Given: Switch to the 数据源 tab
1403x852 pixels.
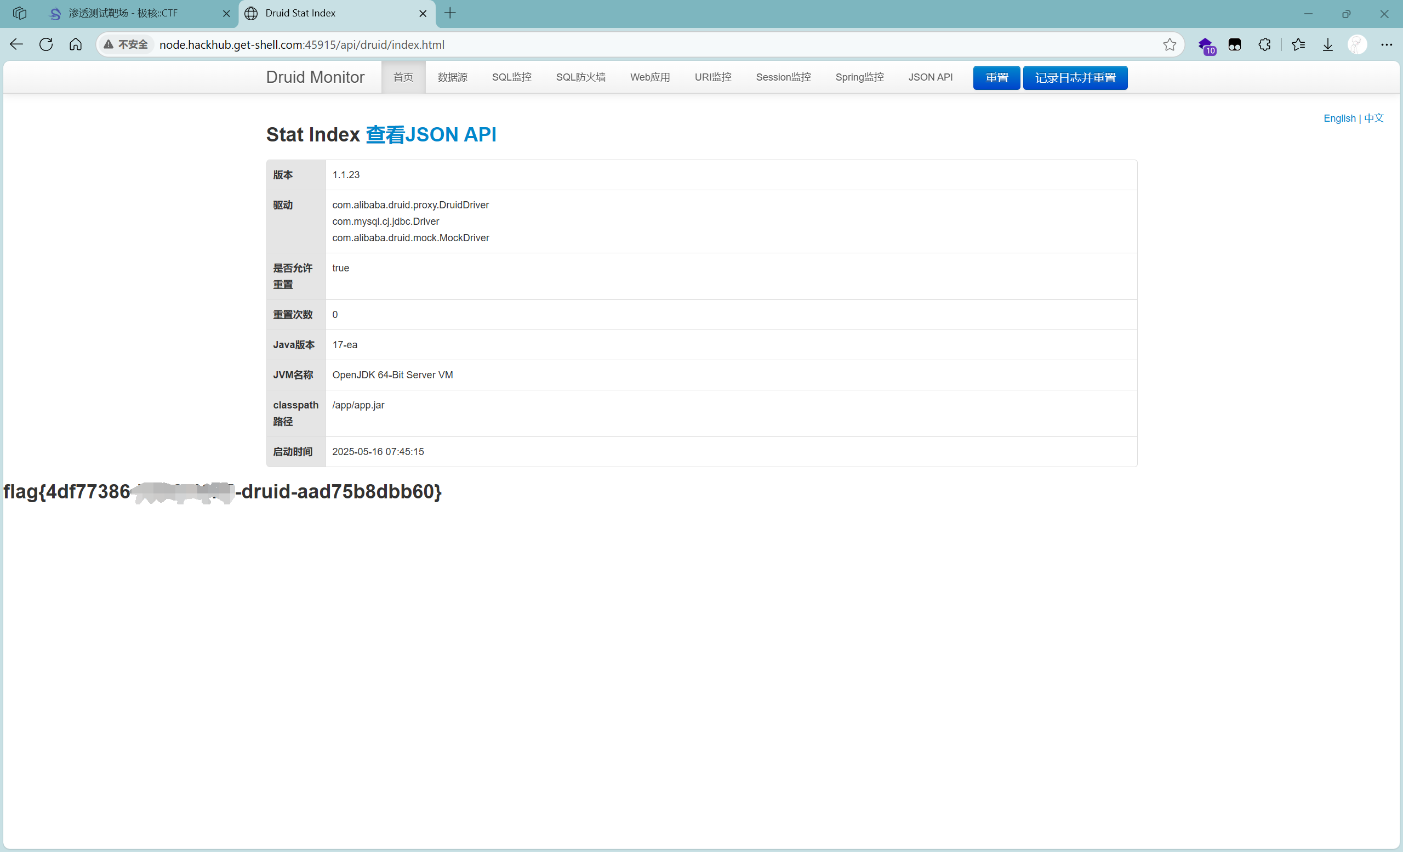Looking at the screenshot, I should [x=452, y=77].
